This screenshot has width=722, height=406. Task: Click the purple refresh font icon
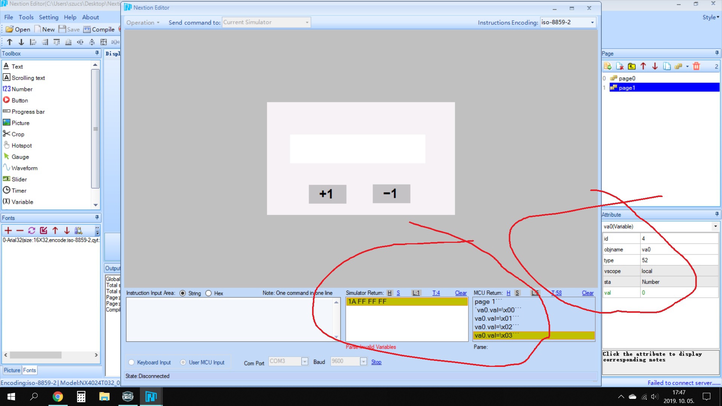pyautogui.click(x=32, y=230)
